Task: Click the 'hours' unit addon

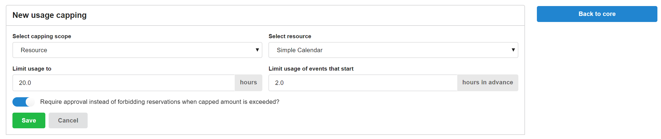Action: (x=248, y=83)
